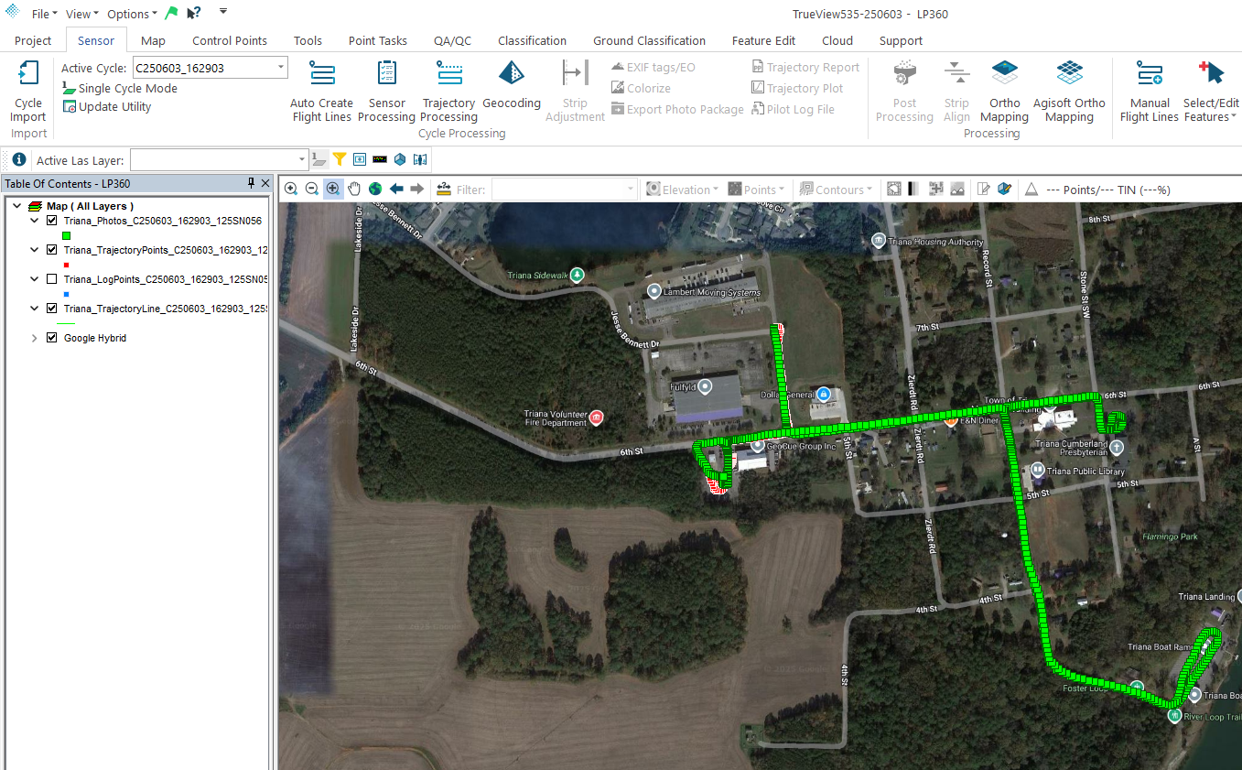Close the Table Of Contents panel
1242x770 pixels.
[265, 183]
